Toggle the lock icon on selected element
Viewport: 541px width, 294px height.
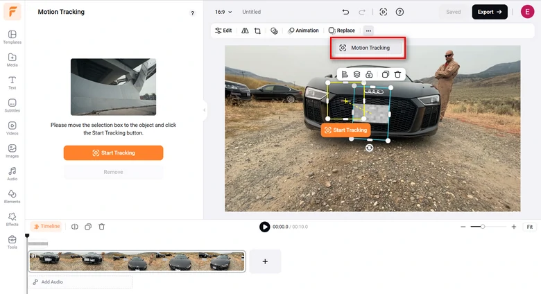point(369,74)
